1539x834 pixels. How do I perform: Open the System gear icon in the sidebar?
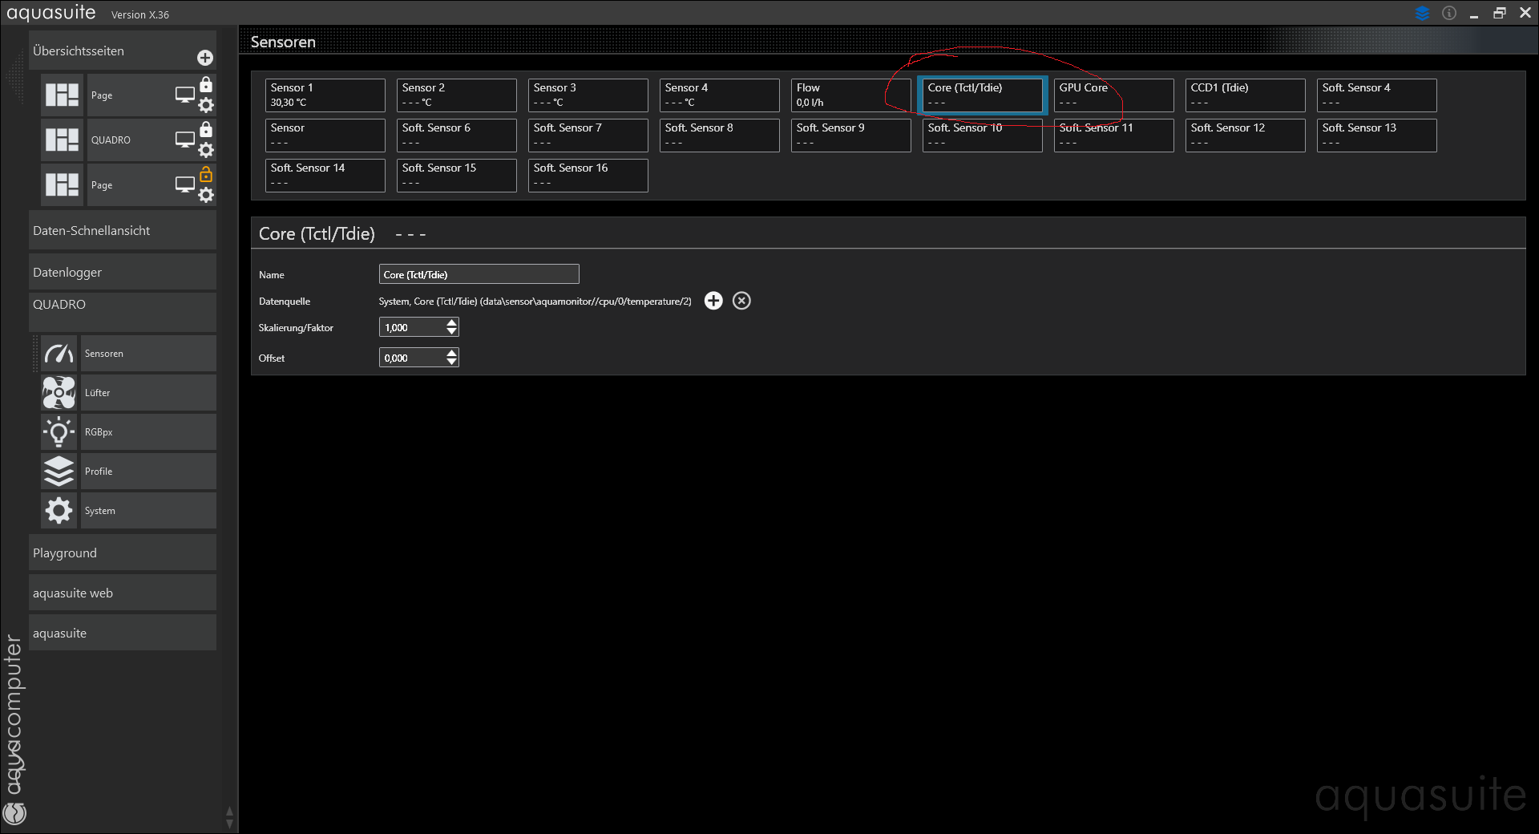pyautogui.click(x=59, y=511)
